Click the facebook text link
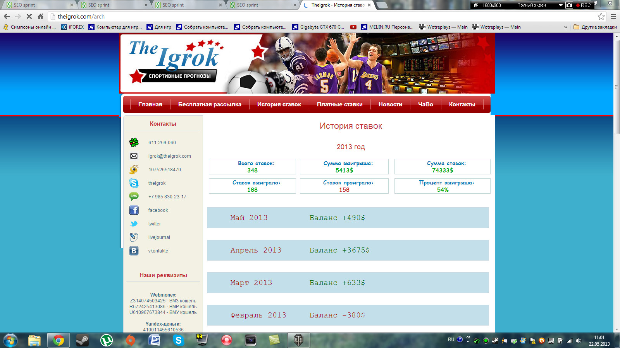Viewport: 620px width, 348px height. coord(158,210)
